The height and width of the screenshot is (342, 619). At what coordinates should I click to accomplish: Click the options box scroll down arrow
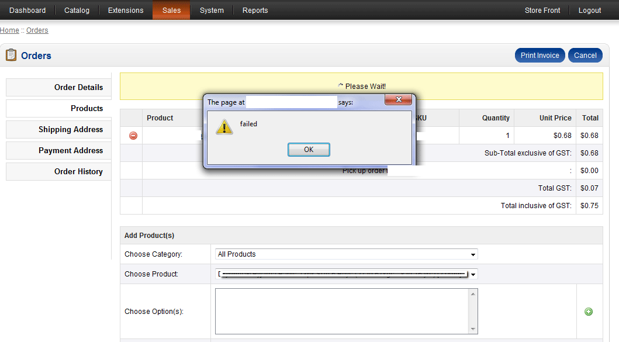click(473, 329)
